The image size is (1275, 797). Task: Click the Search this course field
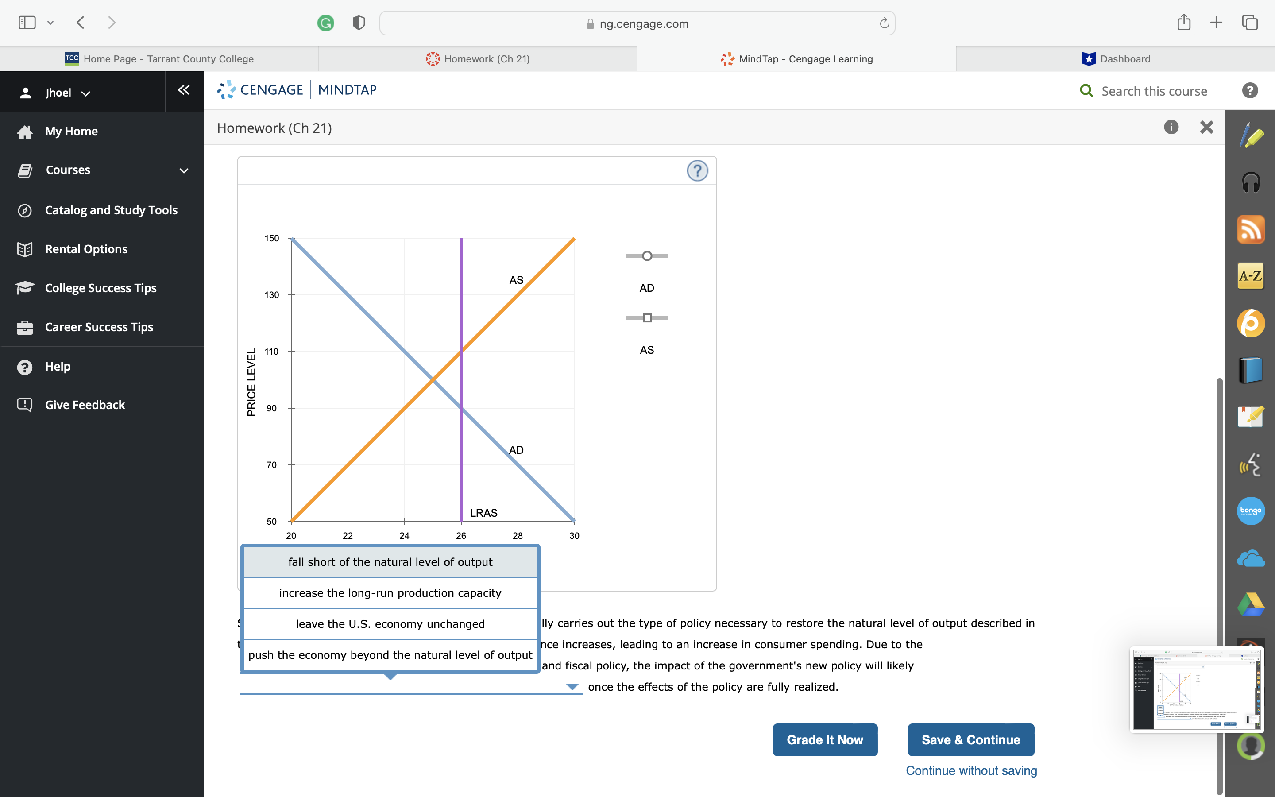(1154, 91)
